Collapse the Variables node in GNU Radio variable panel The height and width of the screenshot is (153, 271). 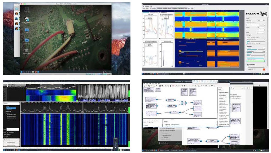(x=163, y=123)
